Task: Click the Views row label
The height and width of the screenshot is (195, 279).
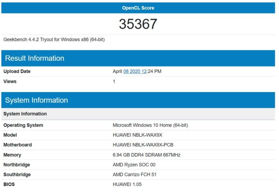Action: pos(10,81)
